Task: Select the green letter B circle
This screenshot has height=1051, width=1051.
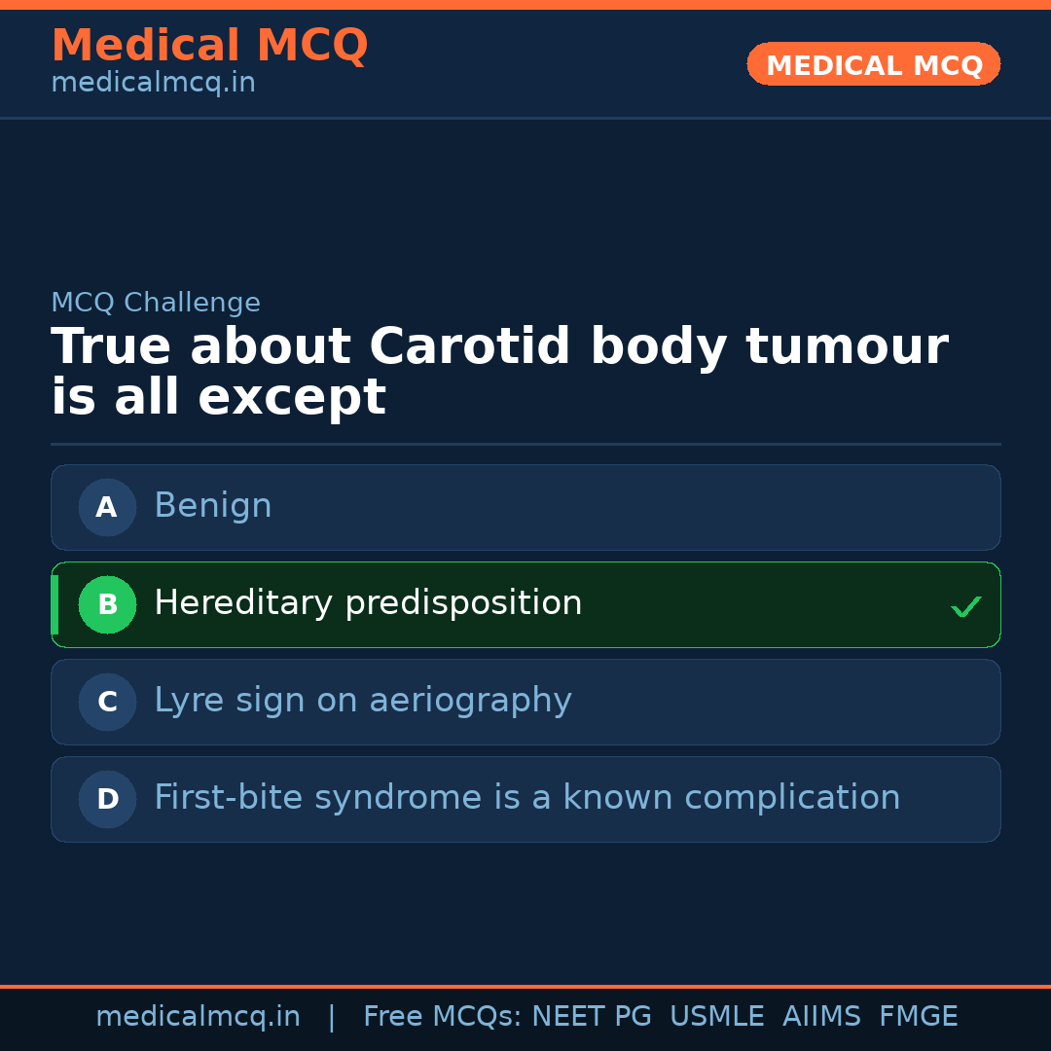Action: coord(107,604)
